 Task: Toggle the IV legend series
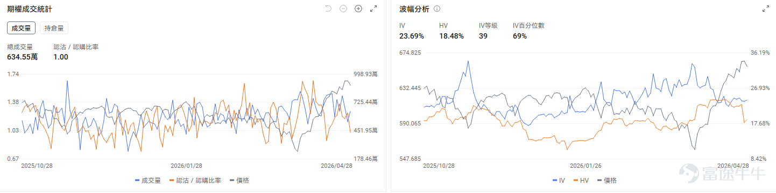pyautogui.click(x=559, y=181)
